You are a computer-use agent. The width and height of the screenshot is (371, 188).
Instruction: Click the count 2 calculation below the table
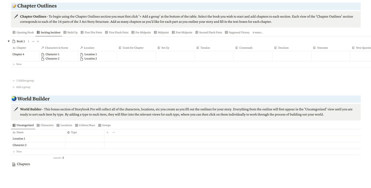(58, 157)
